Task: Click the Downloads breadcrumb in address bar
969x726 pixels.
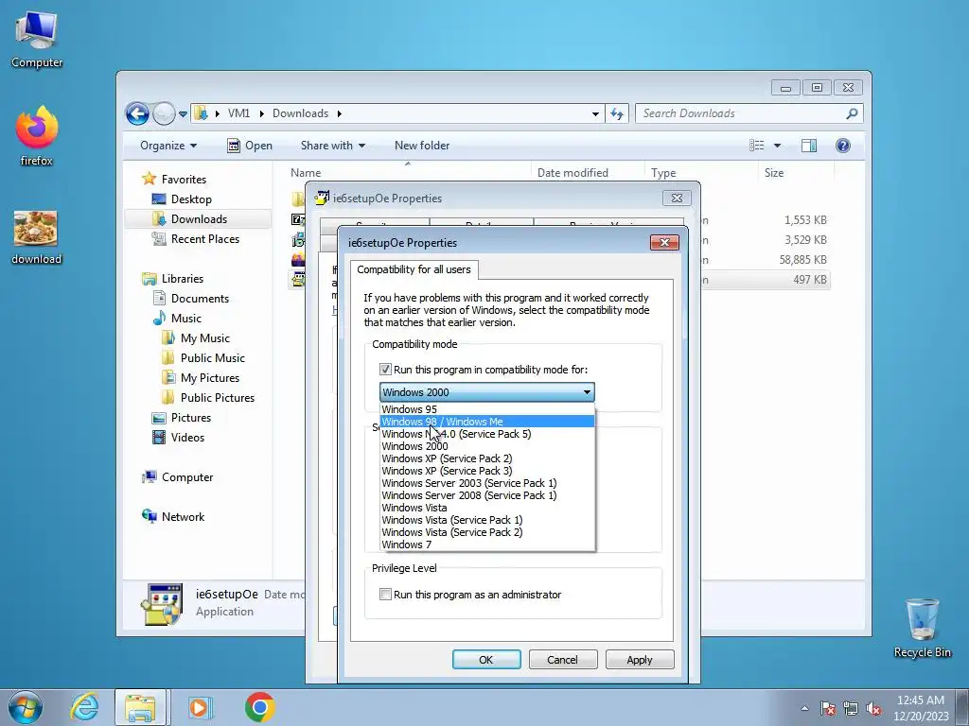Action: pyautogui.click(x=300, y=113)
